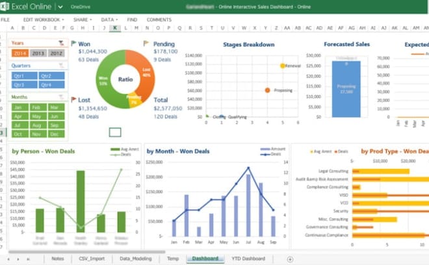Image resolution: width=429 pixels, height=265 pixels.
Task: Click the next sheet navigation arrow
Action: tap(18, 259)
